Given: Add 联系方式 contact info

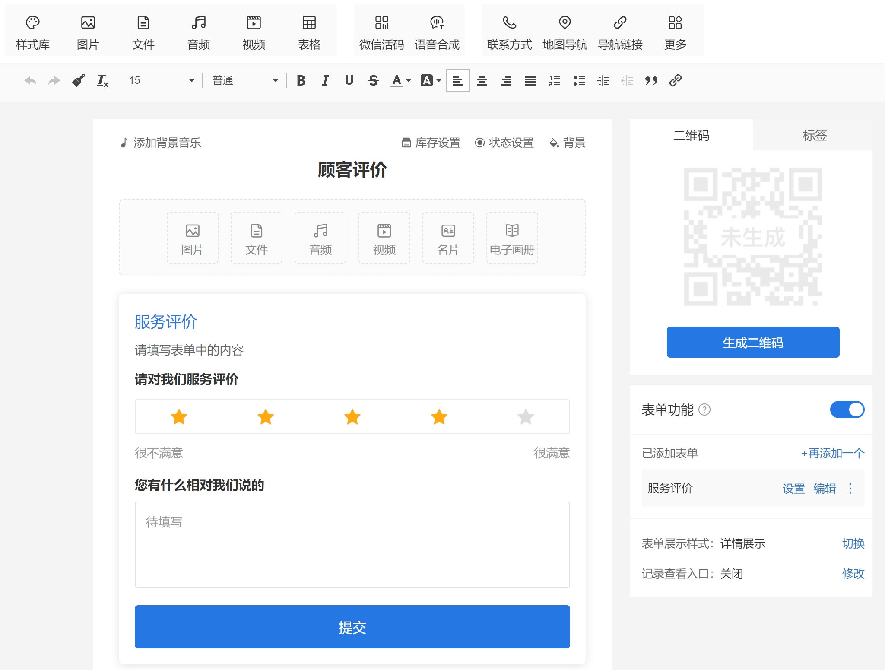Looking at the screenshot, I should point(510,32).
